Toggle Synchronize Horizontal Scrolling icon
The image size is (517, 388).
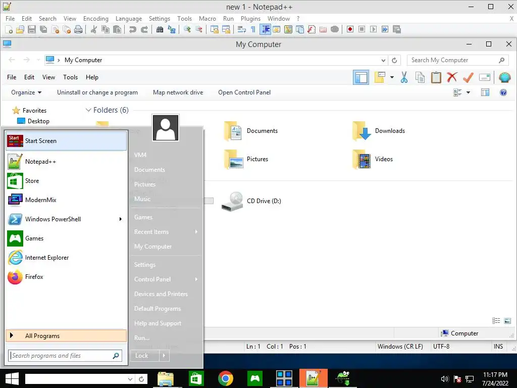226,30
